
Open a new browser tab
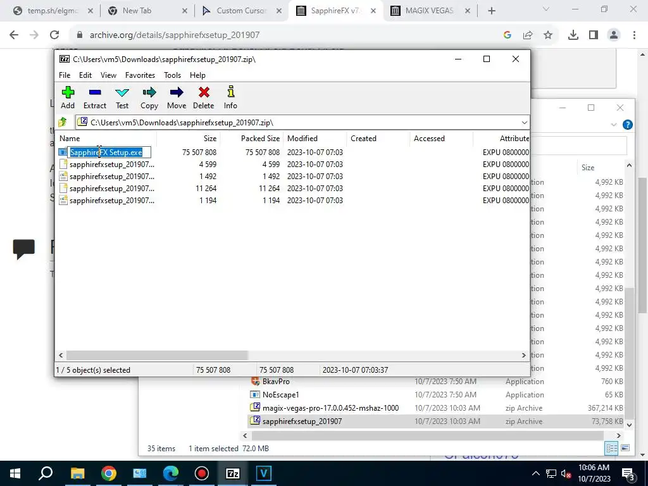(491, 11)
